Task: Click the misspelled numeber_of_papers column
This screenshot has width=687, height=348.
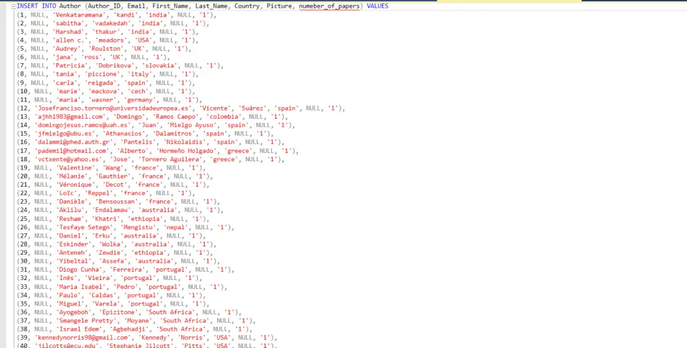Action: 329,6
